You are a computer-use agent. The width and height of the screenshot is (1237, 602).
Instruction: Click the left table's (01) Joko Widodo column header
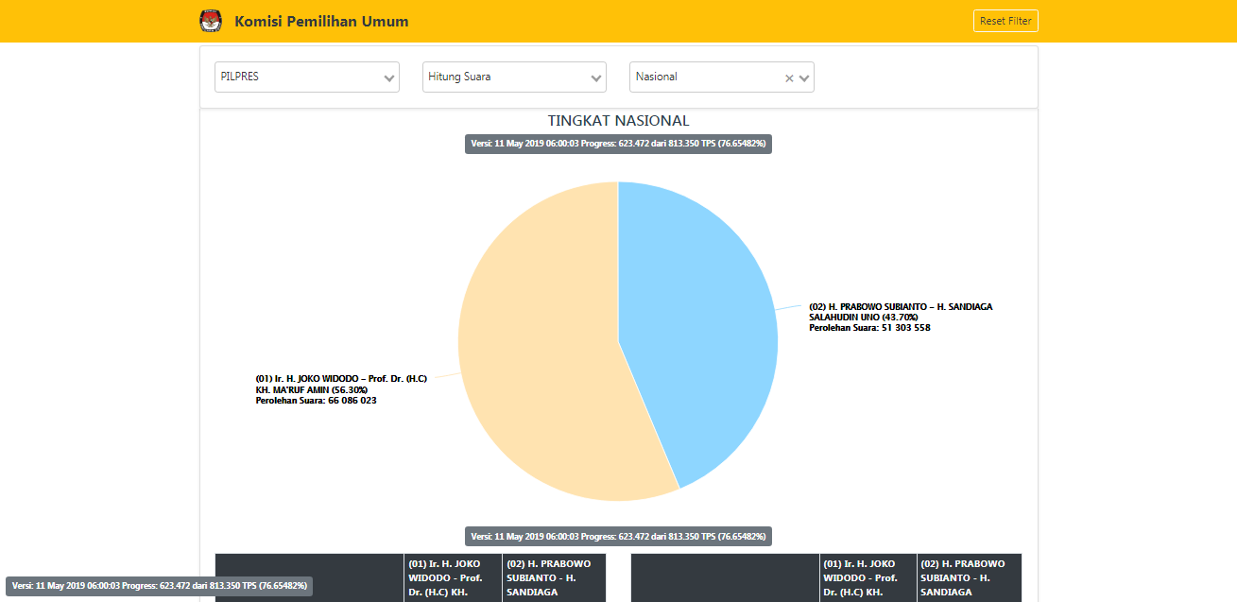coord(453,577)
